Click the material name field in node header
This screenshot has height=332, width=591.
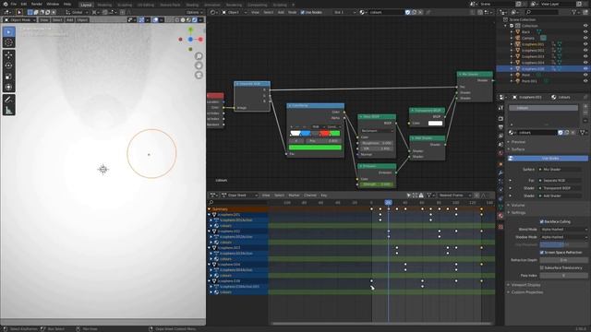[386, 12]
